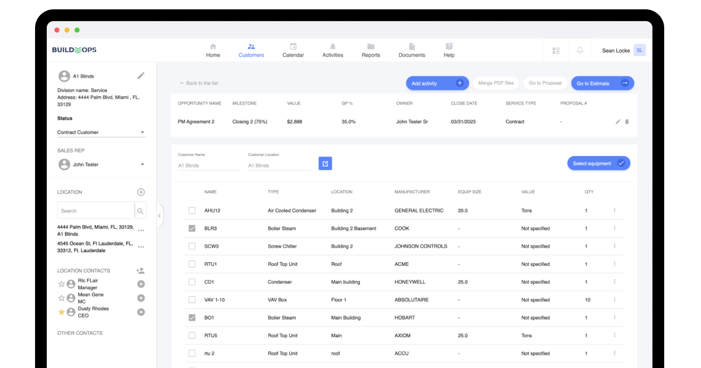Click the JOHNSON CONTROLS manufacturer cell
The image size is (701, 368).
coord(421,246)
